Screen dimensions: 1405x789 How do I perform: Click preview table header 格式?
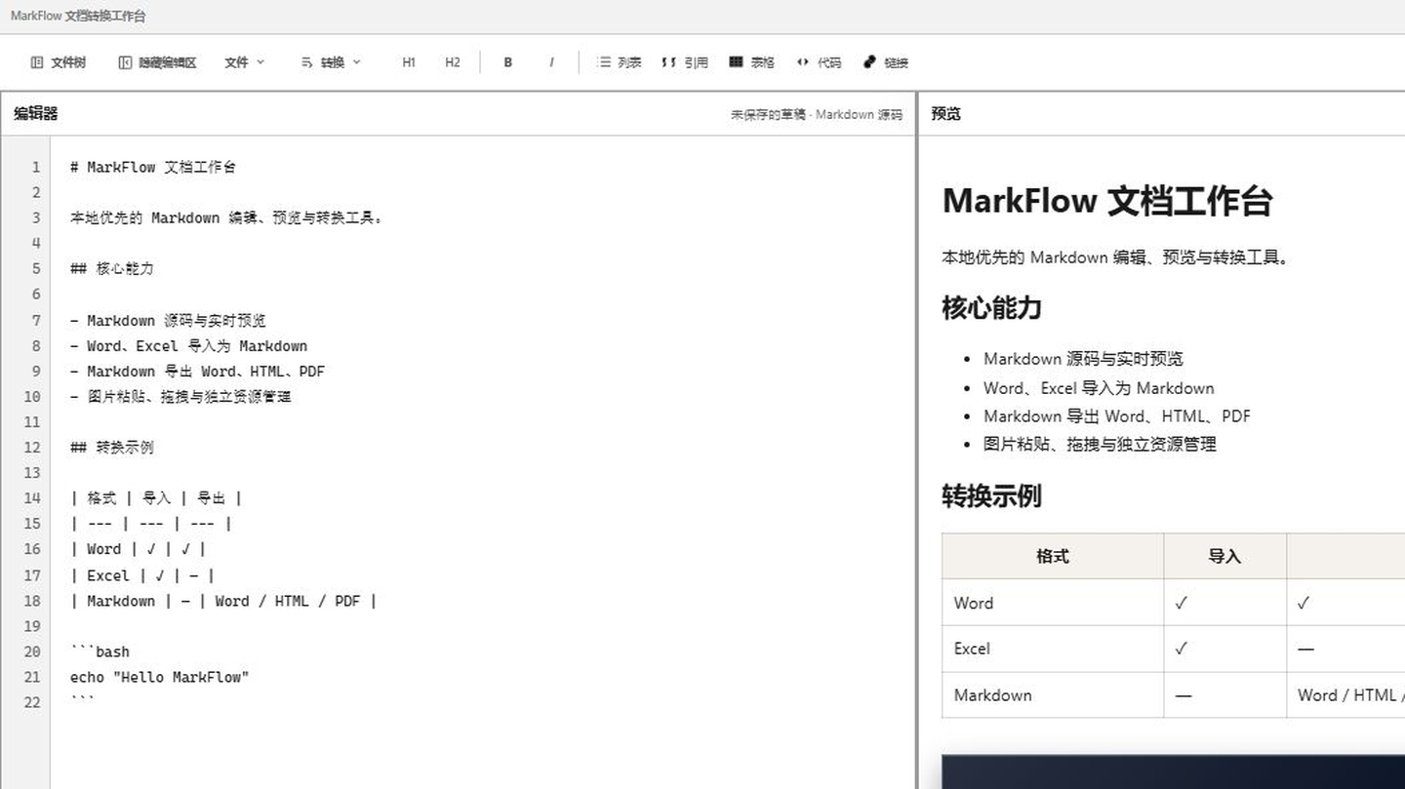click(x=1053, y=556)
